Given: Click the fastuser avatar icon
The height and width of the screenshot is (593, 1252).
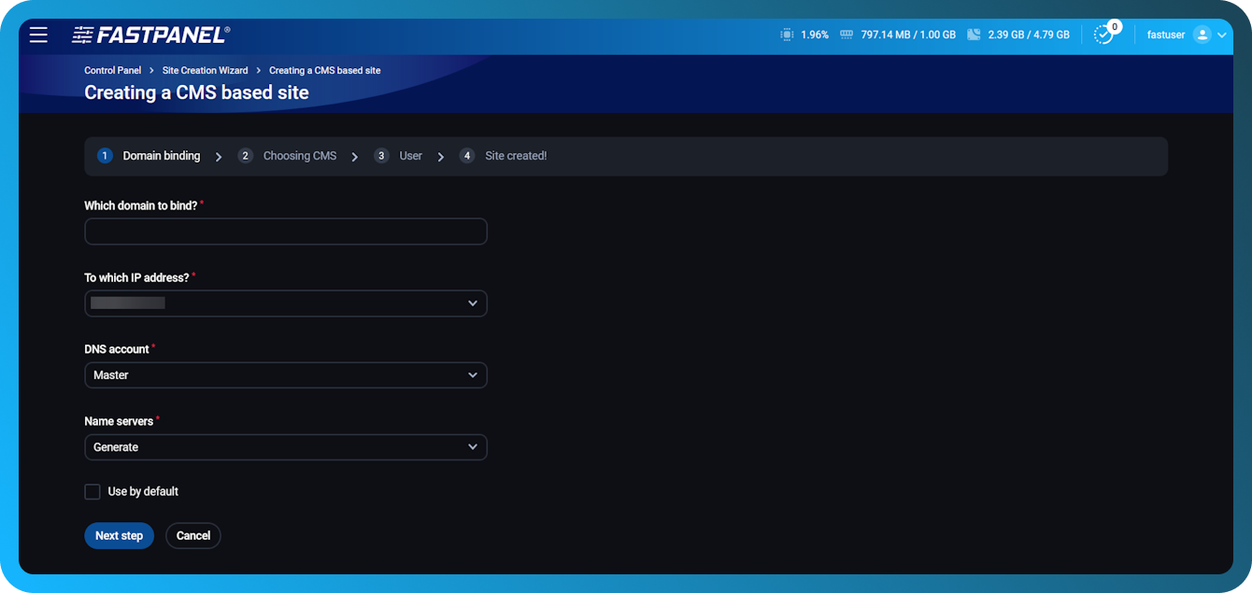Looking at the screenshot, I should pos(1201,35).
